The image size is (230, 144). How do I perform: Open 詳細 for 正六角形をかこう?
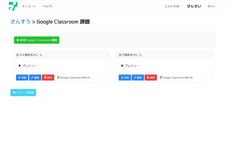(125, 77)
